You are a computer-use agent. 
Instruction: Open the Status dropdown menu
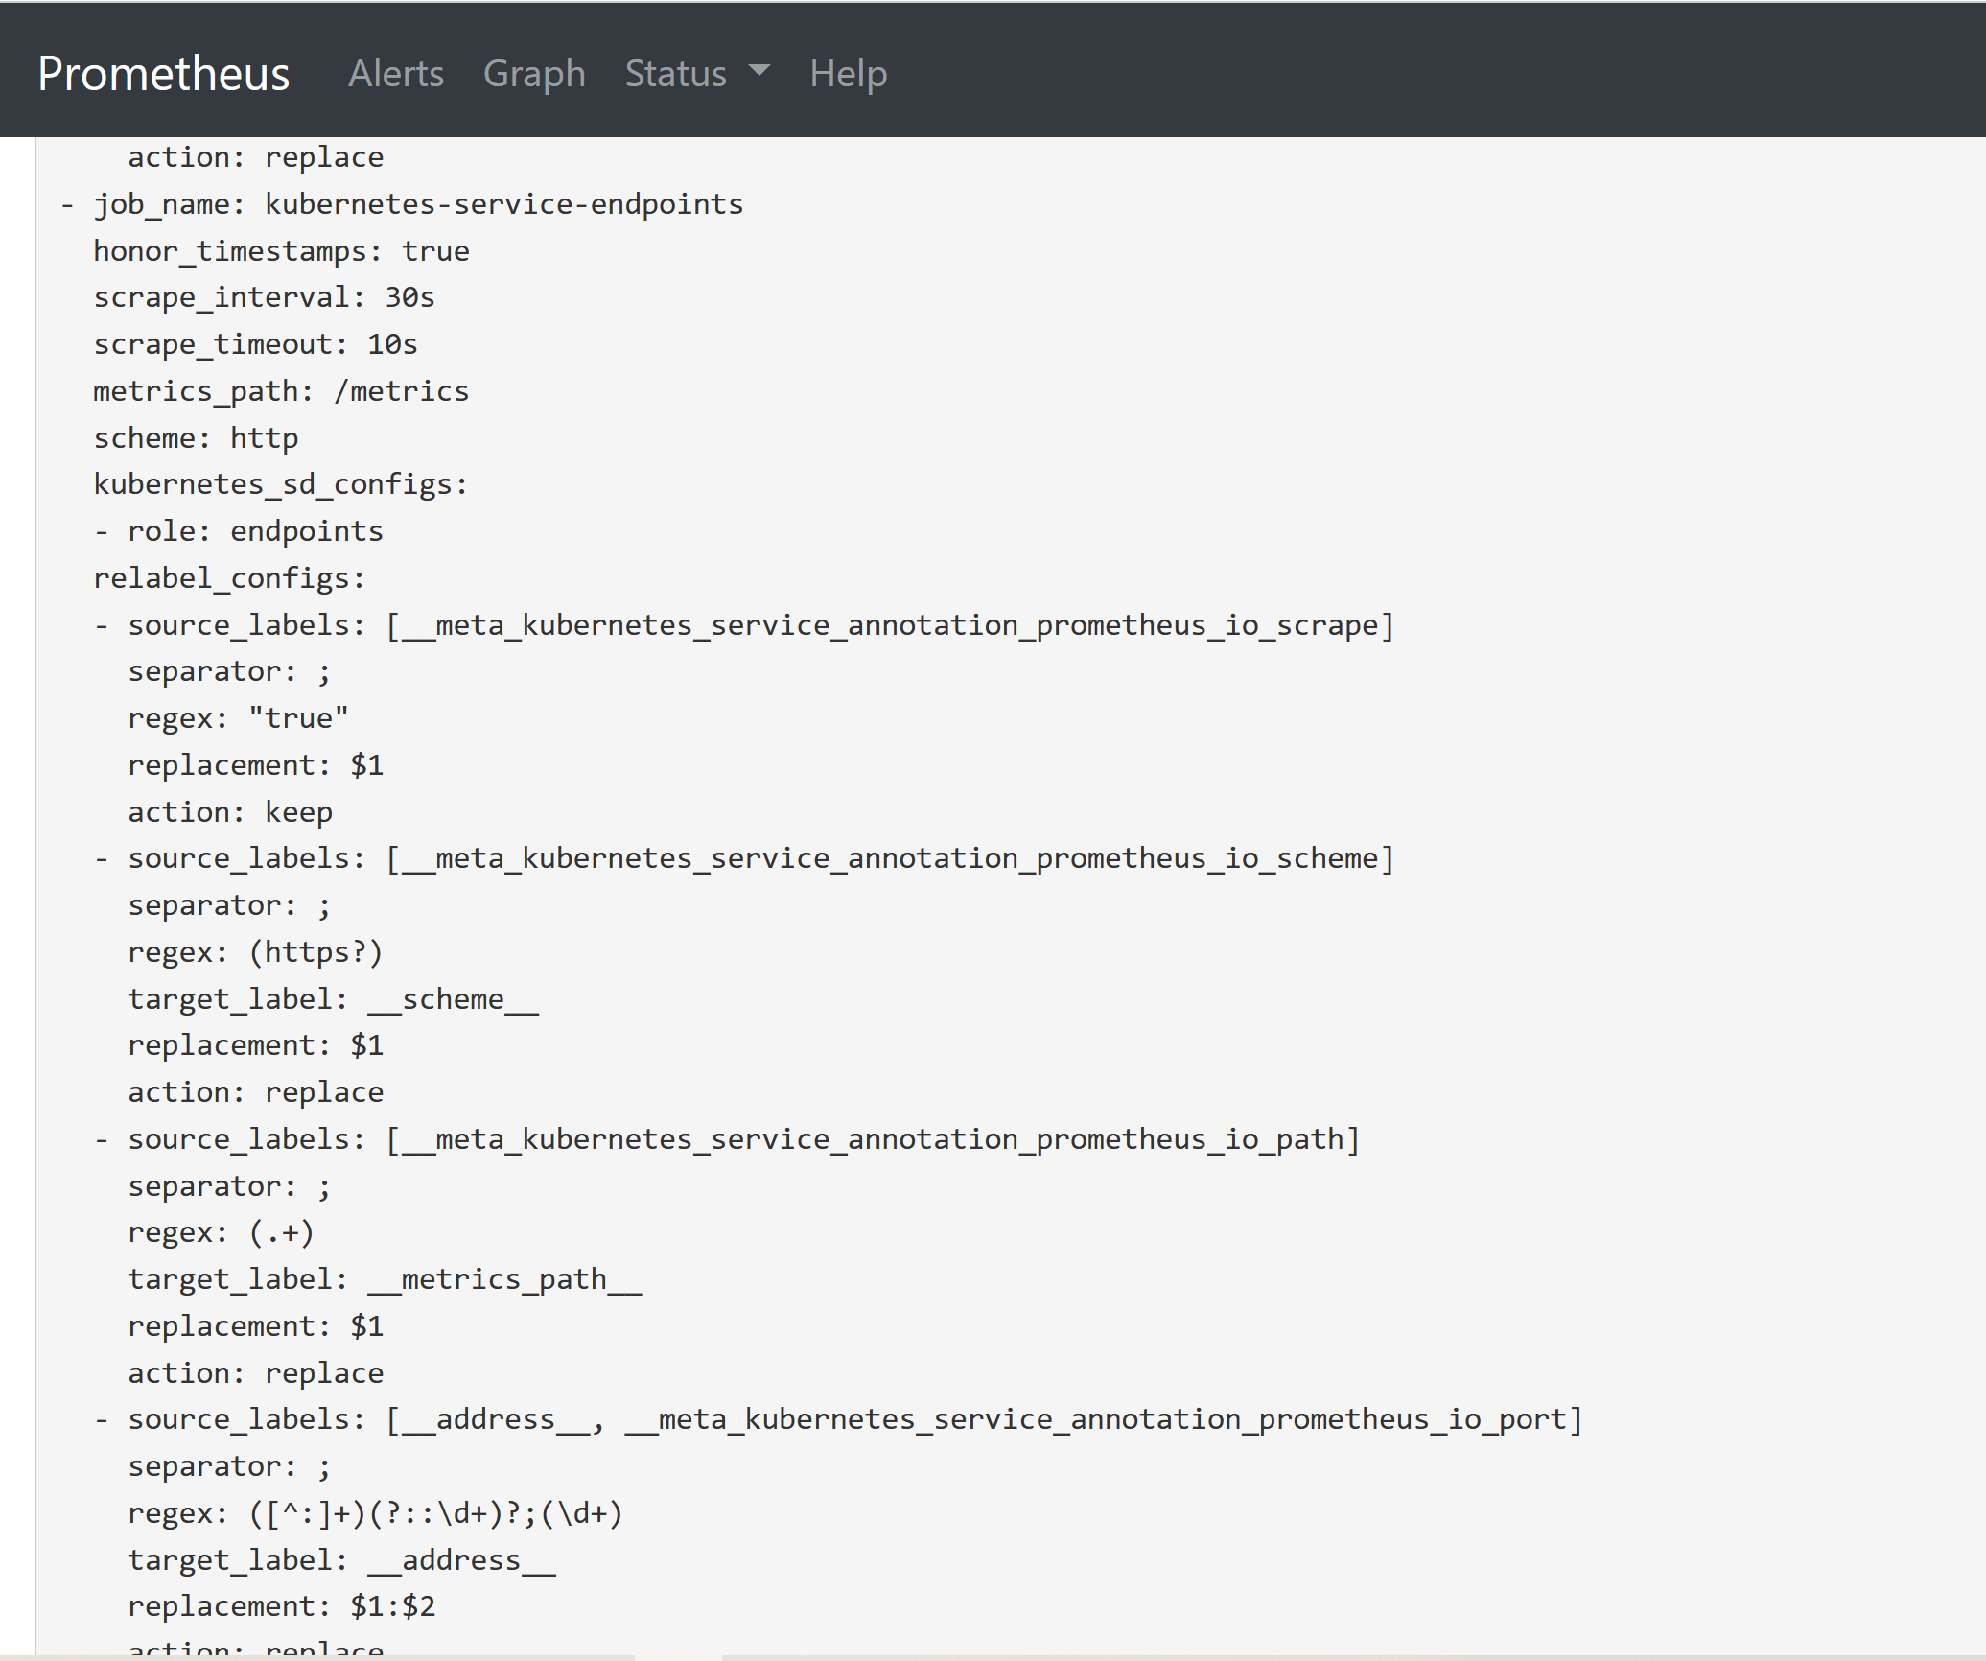click(676, 74)
